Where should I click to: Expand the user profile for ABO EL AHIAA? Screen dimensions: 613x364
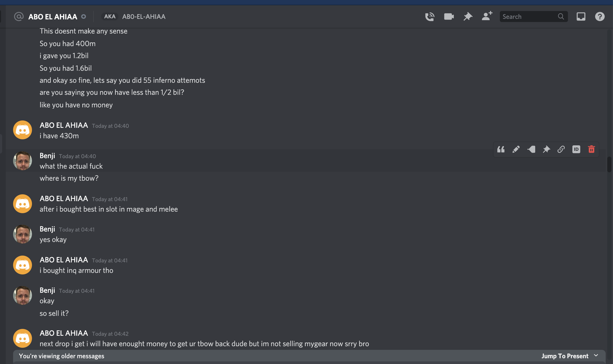(23, 130)
